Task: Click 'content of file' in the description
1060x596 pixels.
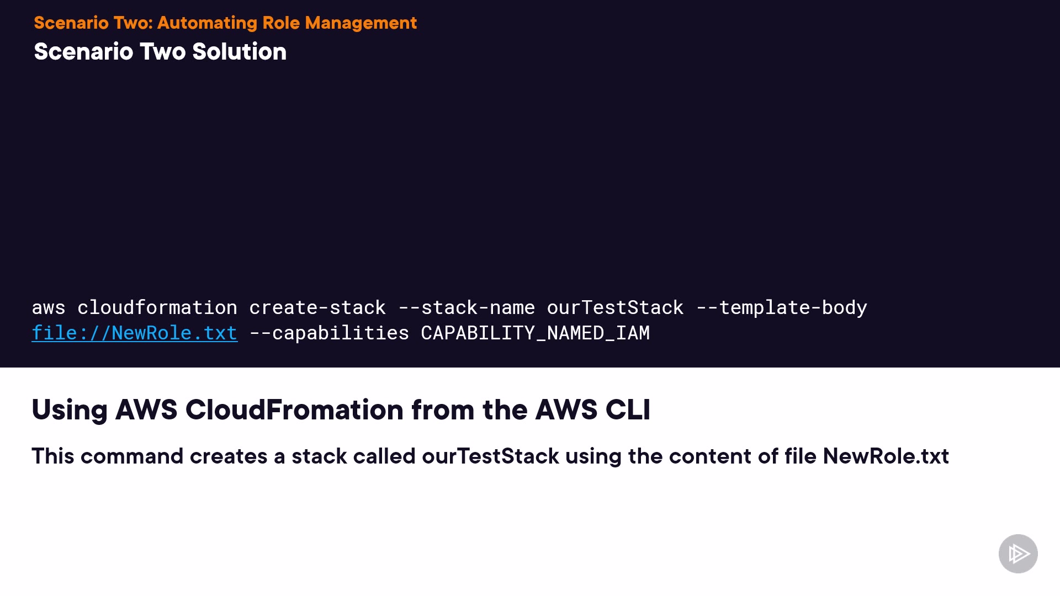Action: click(x=743, y=456)
